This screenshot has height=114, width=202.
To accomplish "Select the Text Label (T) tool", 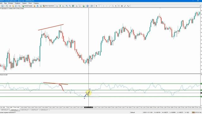I will pos(119,6).
